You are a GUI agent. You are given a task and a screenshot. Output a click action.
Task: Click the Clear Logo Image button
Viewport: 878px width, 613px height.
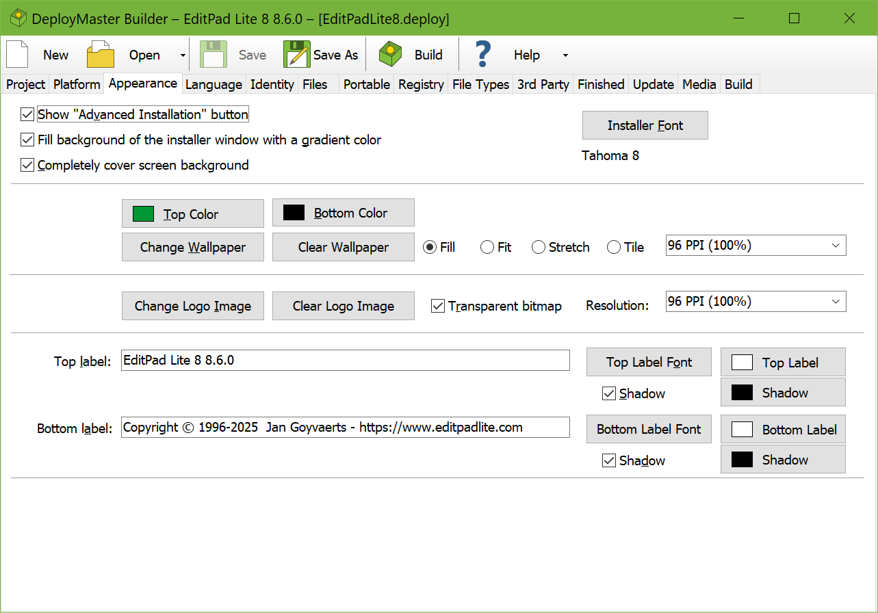click(x=344, y=306)
